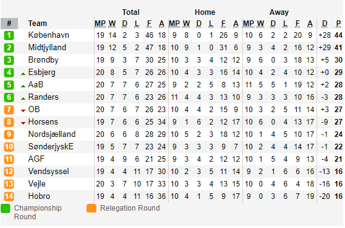
Task: Sort by the # column header
Action: 9,24
